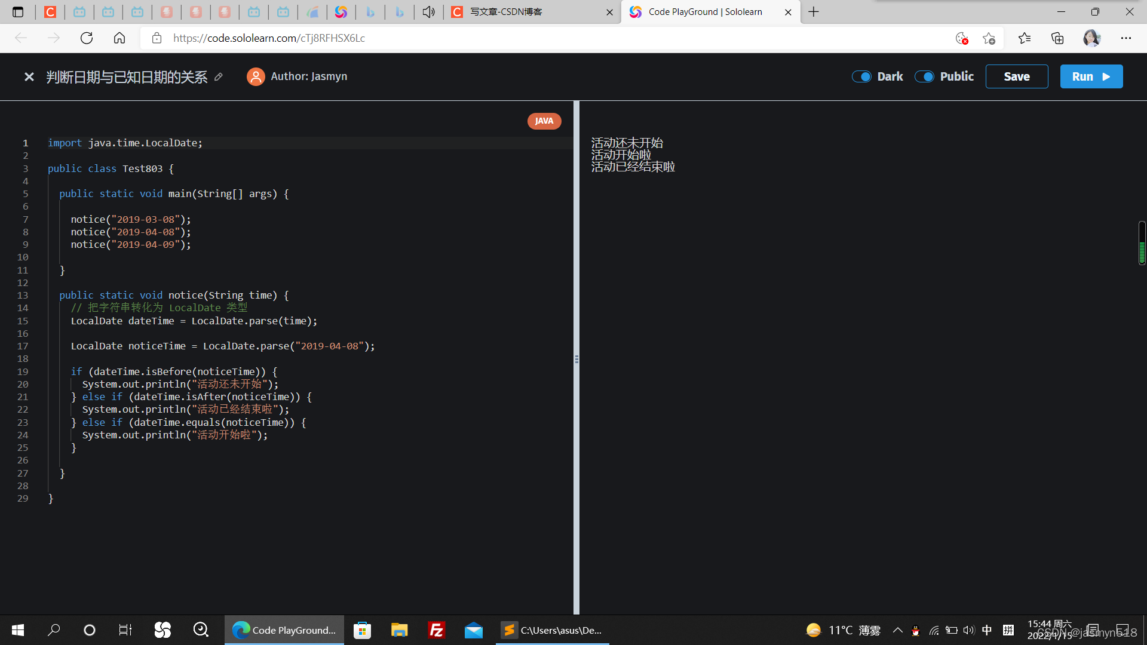Click the Chinese comment on line 14
1147x645 pixels.
tap(159, 308)
